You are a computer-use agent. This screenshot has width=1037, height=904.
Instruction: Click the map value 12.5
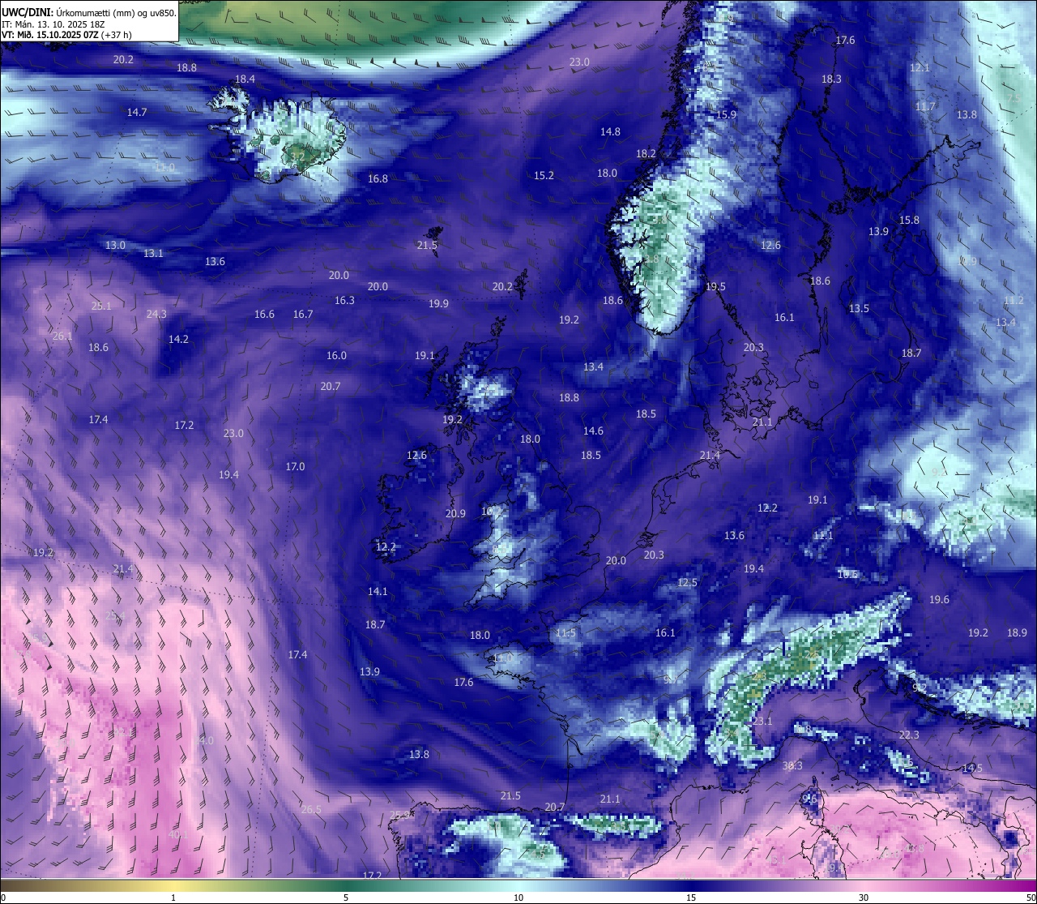[x=687, y=582]
